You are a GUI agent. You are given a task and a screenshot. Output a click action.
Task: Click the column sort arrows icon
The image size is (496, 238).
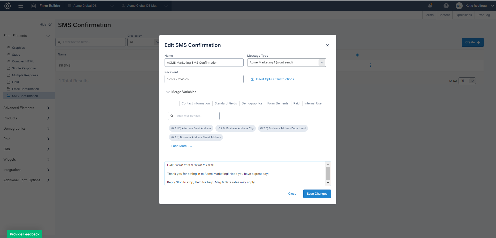coord(357,55)
